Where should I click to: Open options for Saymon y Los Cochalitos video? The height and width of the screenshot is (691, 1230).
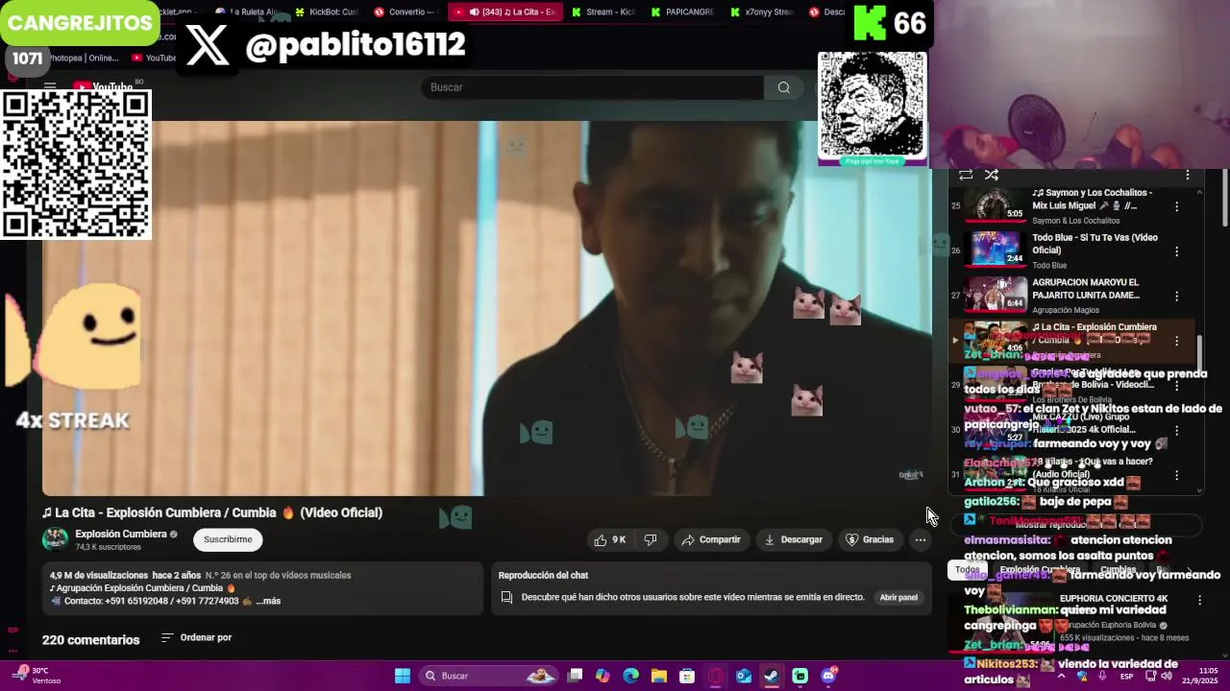(x=1176, y=206)
